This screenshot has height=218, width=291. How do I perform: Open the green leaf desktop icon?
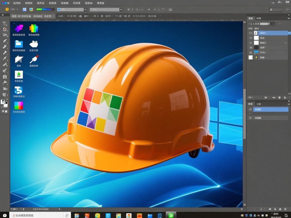(x=19, y=74)
